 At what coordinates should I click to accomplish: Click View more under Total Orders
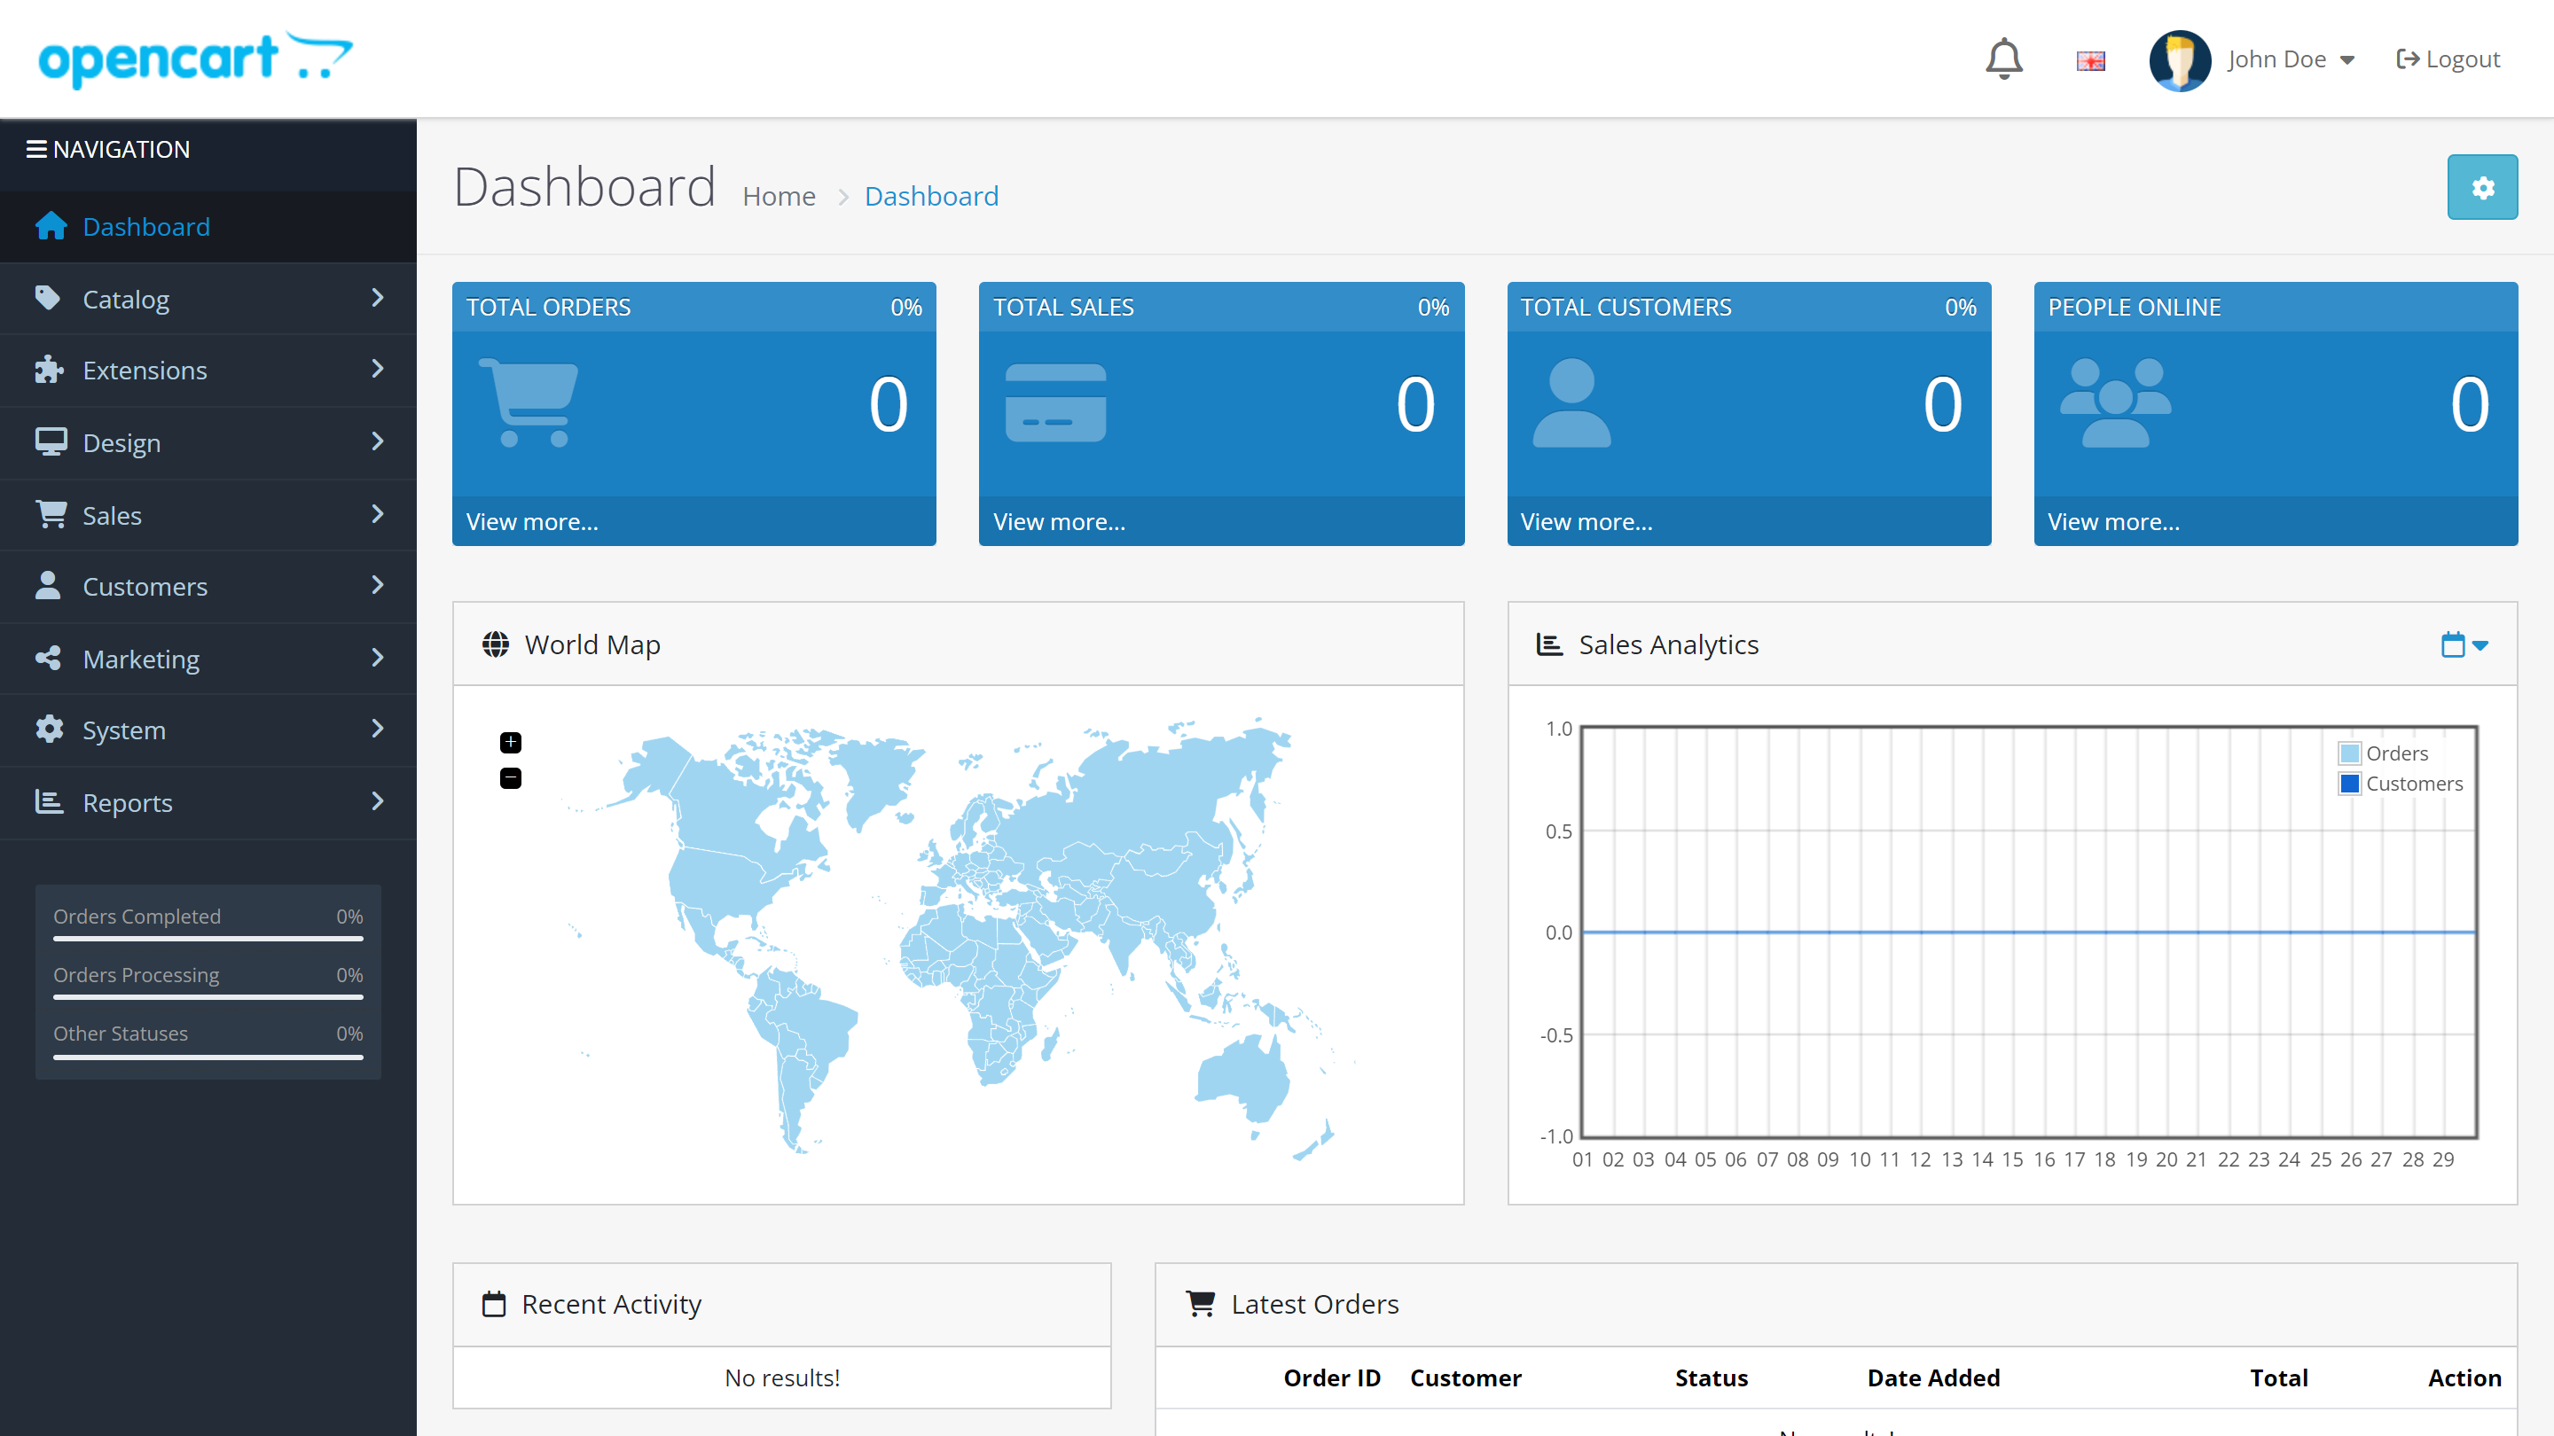click(x=532, y=521)
